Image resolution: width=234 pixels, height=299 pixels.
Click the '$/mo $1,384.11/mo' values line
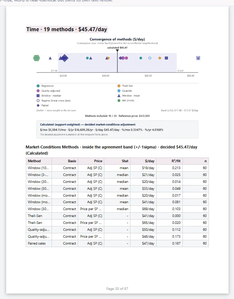coord(102,130)
